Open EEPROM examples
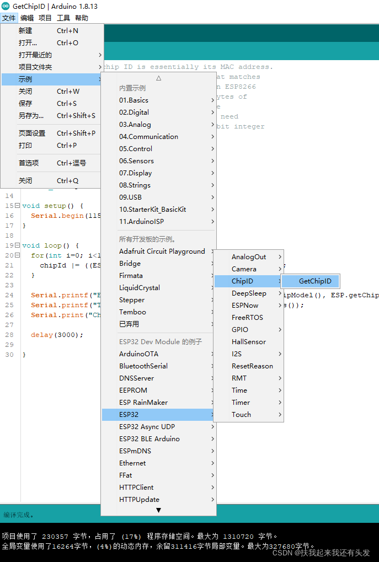 [158, 390]
